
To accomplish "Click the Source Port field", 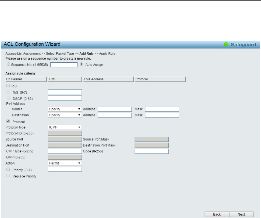I will pyautogui.click(x=65, y=139).
